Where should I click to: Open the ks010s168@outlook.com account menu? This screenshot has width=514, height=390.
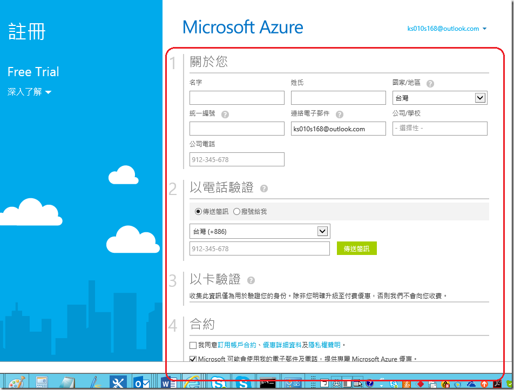coord(447,29)
